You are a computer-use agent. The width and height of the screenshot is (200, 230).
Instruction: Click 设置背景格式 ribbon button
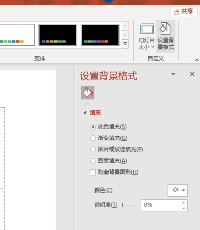point(166,36)
